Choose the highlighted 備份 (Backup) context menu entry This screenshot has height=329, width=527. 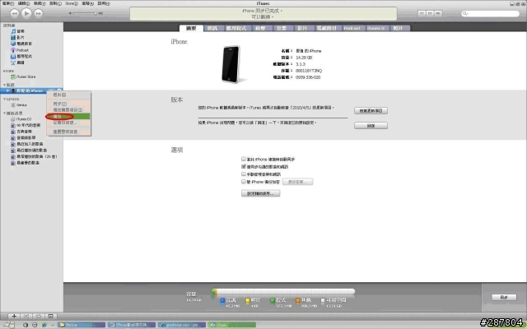tap(68, 117)
